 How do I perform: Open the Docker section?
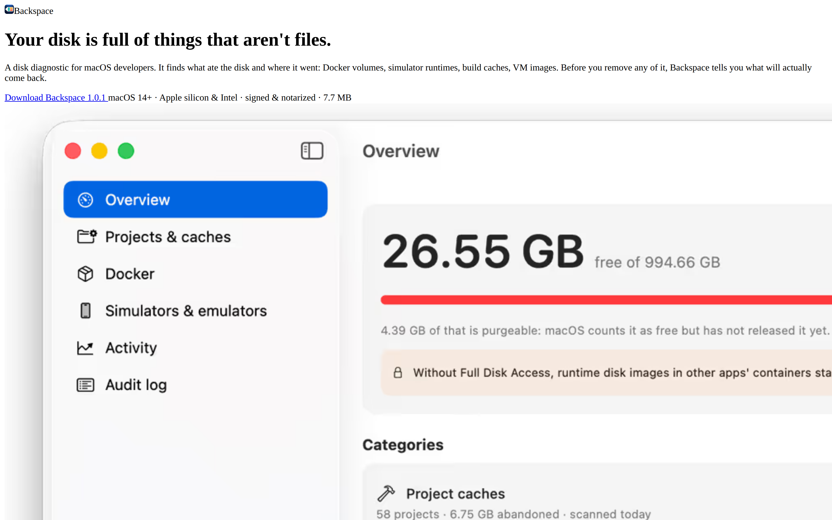coord(195,274)
